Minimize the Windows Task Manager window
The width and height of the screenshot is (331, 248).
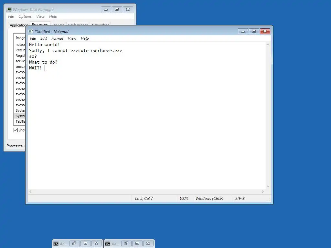coord(106,9)
